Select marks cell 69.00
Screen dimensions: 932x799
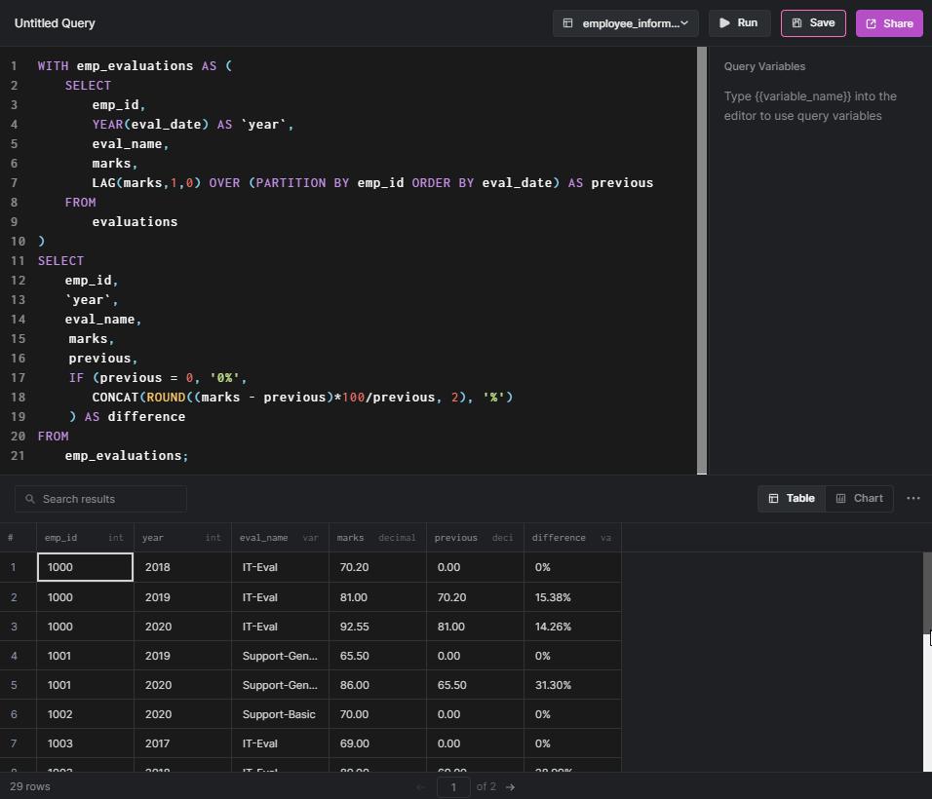377,743
